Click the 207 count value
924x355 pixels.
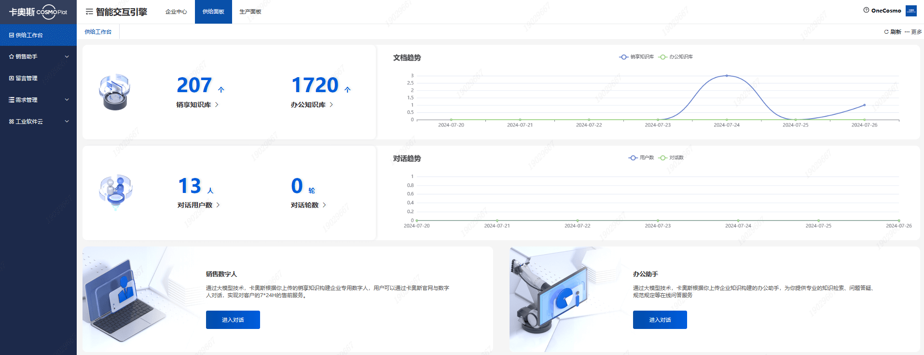tap(194, 85)
